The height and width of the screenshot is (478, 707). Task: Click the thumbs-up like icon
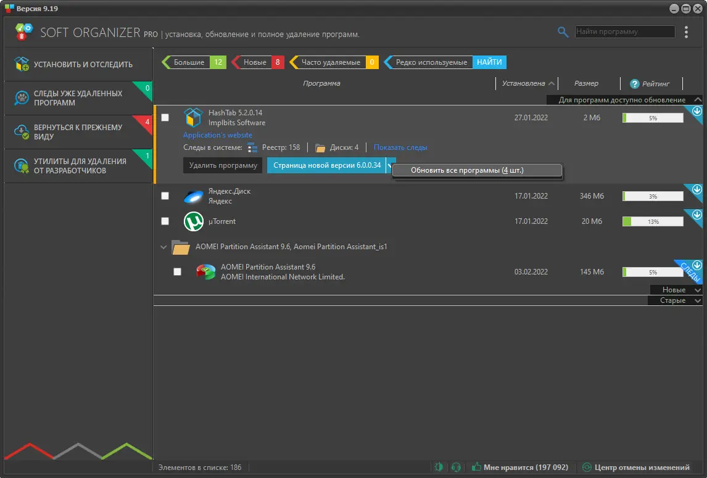[476, 467]
